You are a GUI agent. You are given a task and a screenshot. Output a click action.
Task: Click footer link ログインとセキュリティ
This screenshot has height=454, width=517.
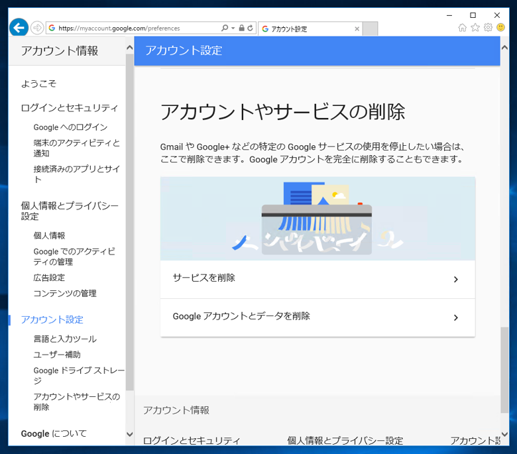point(192,441)
